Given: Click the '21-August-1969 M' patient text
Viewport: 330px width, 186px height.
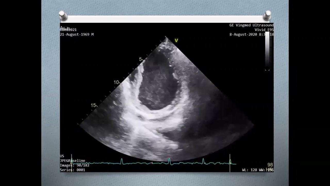Looking at the screenshot, I should click(77, 34).
